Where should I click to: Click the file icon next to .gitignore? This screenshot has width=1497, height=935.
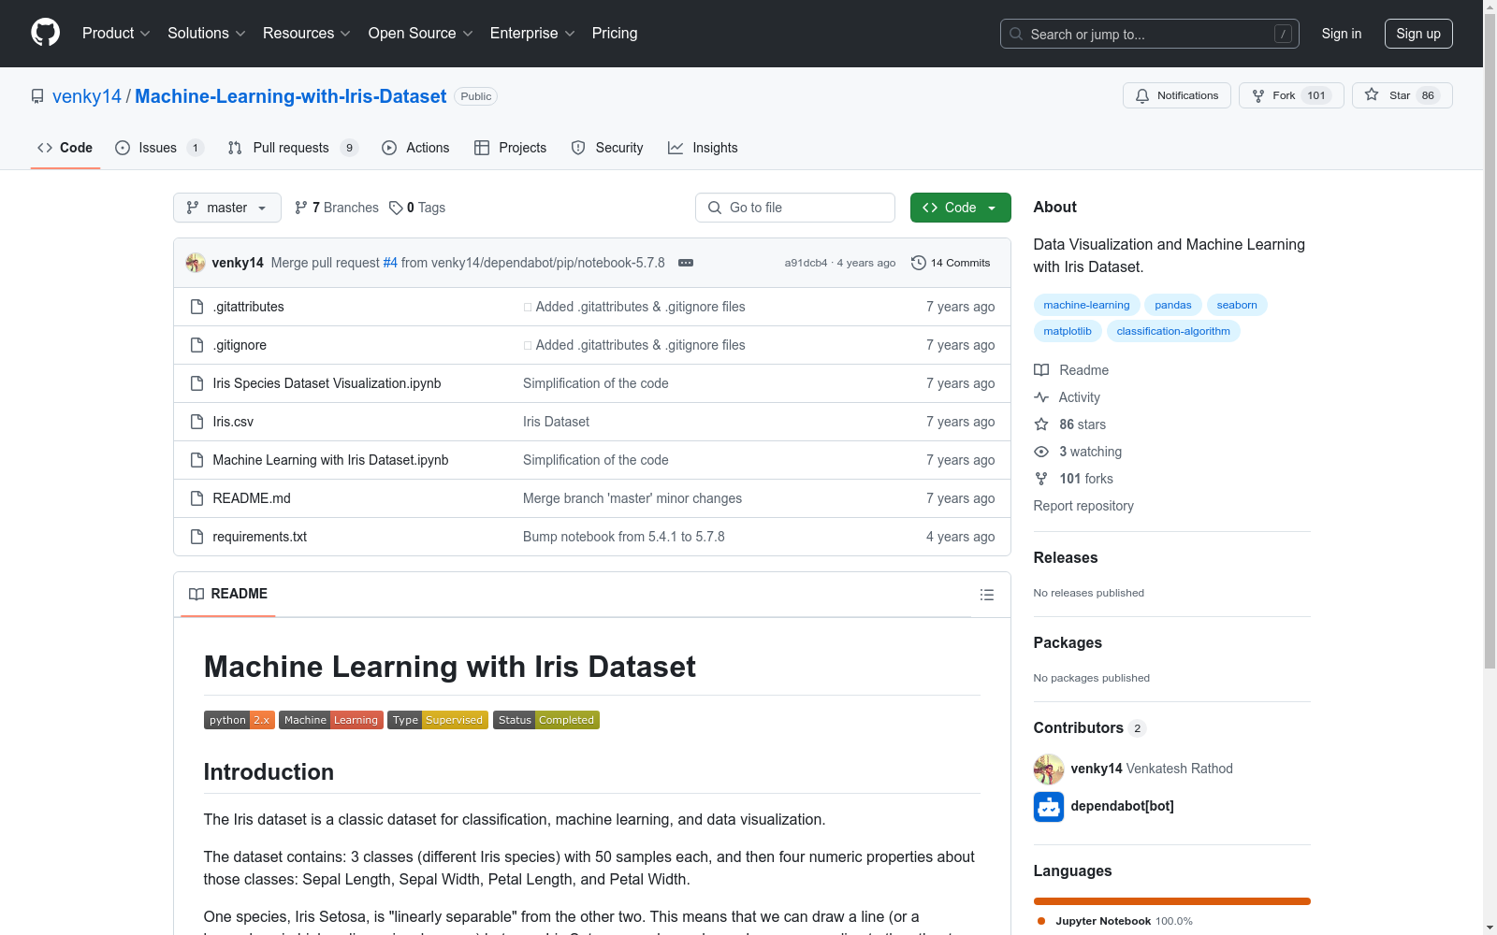pos(196,345)
